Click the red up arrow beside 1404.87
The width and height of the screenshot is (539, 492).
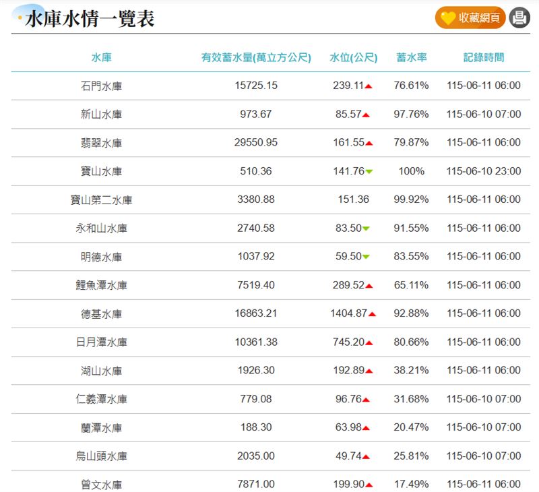(x=372, y=314)
